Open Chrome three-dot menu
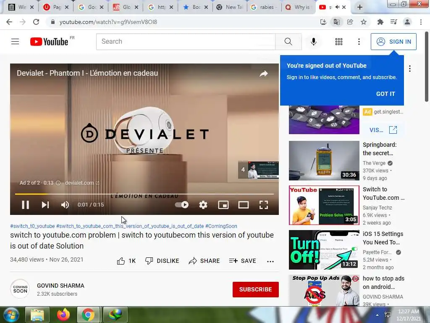430x323 pixels. 421,22
